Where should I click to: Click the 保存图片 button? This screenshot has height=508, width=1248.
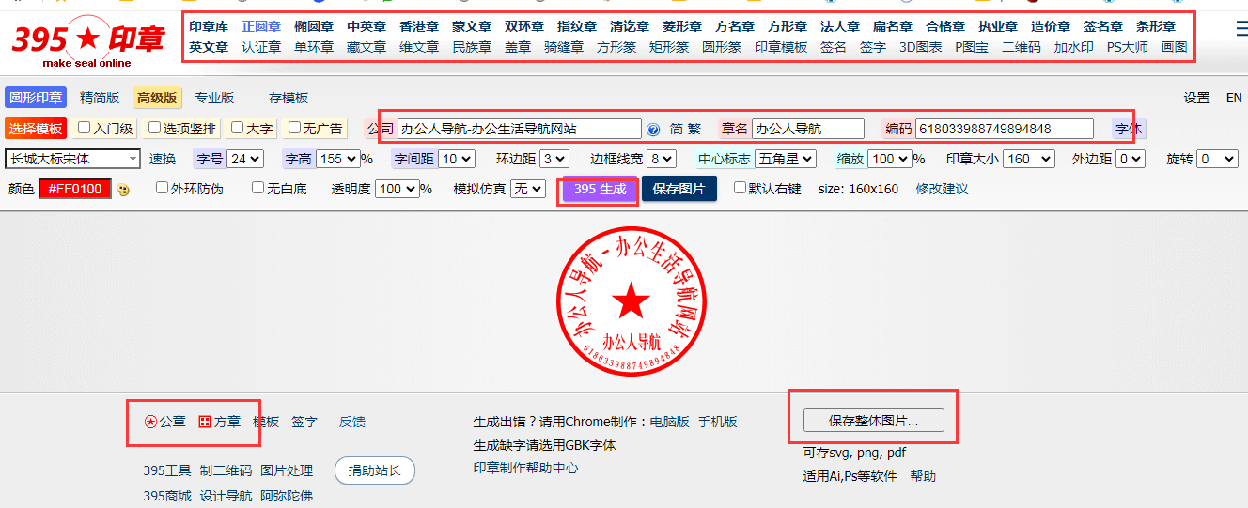click(679, 189)
